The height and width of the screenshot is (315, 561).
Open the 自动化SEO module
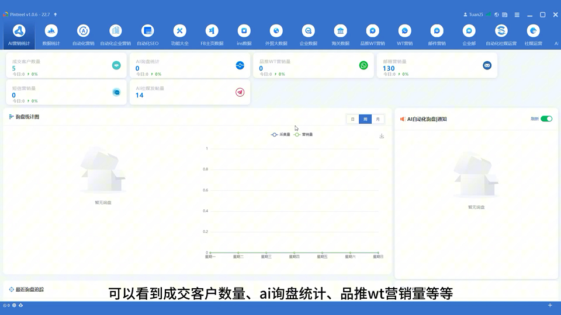tap(147, 35)
